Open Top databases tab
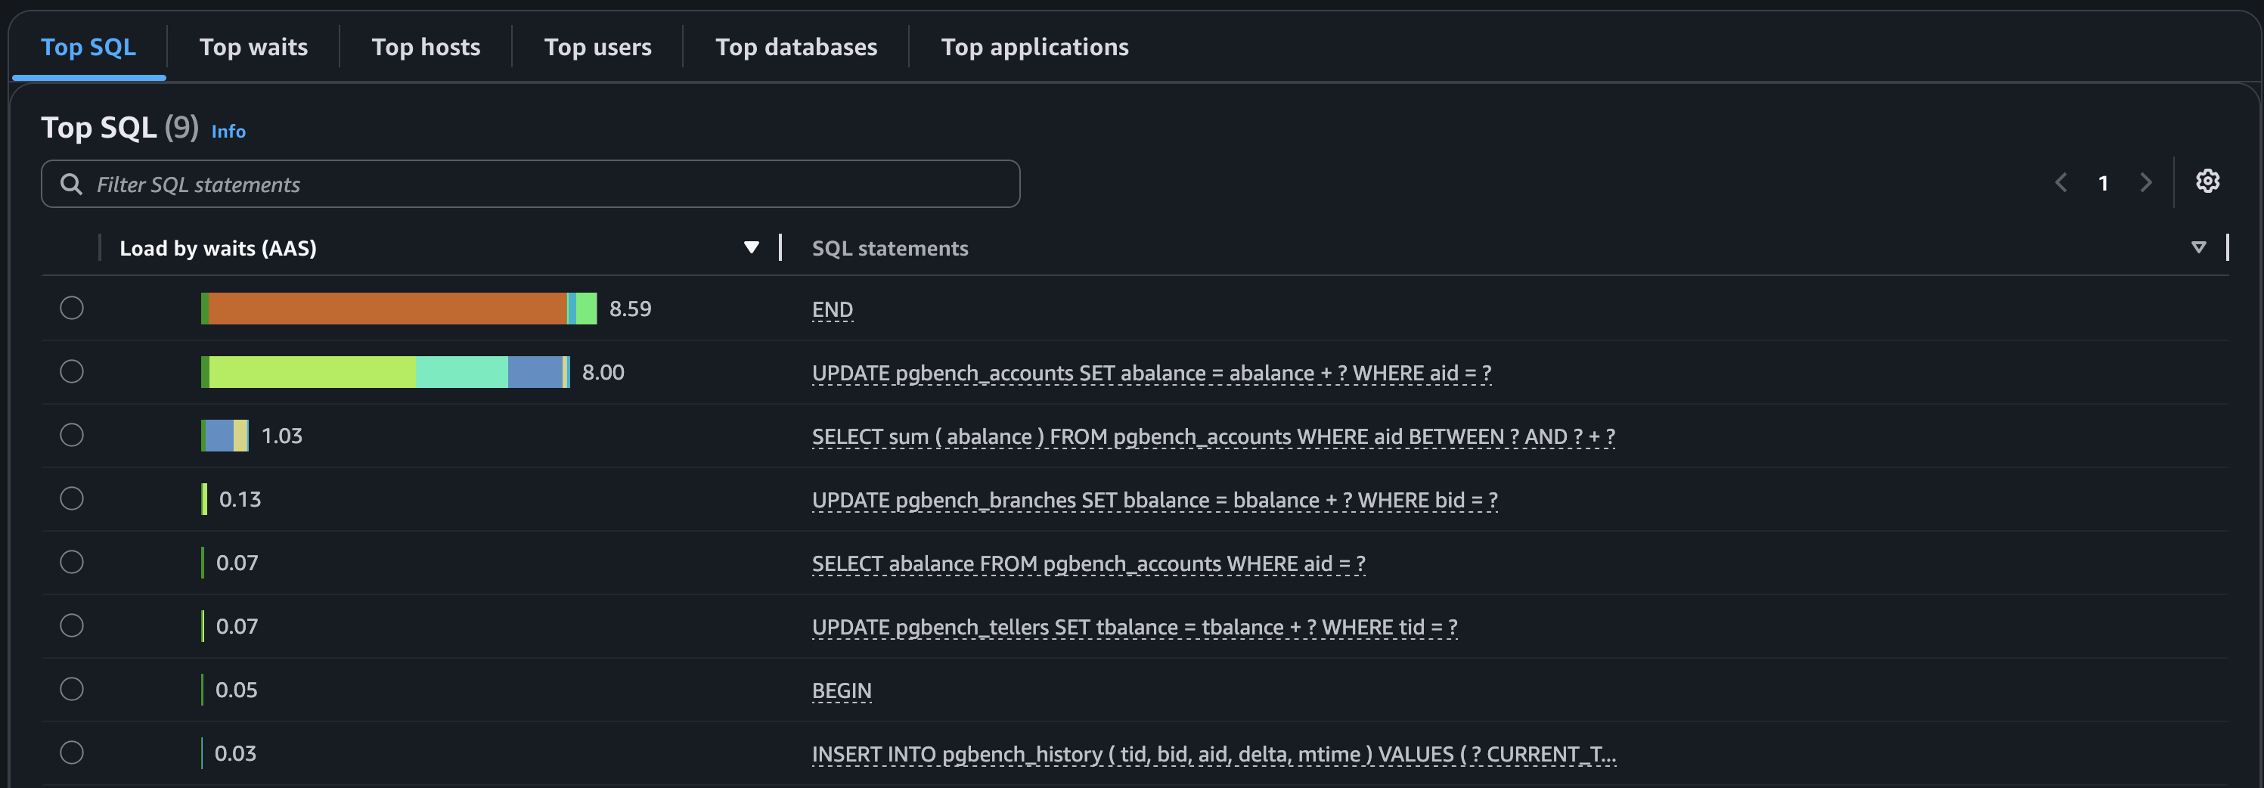 click(796, 47)
